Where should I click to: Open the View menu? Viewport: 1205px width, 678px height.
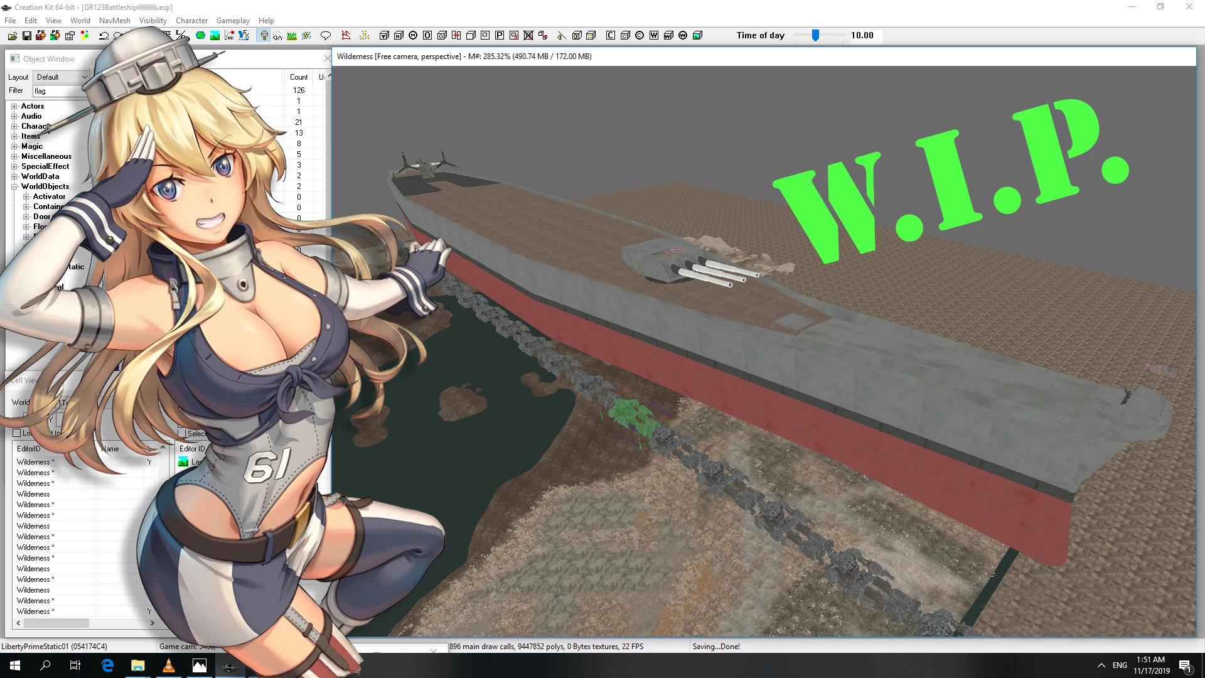(54, 21)
